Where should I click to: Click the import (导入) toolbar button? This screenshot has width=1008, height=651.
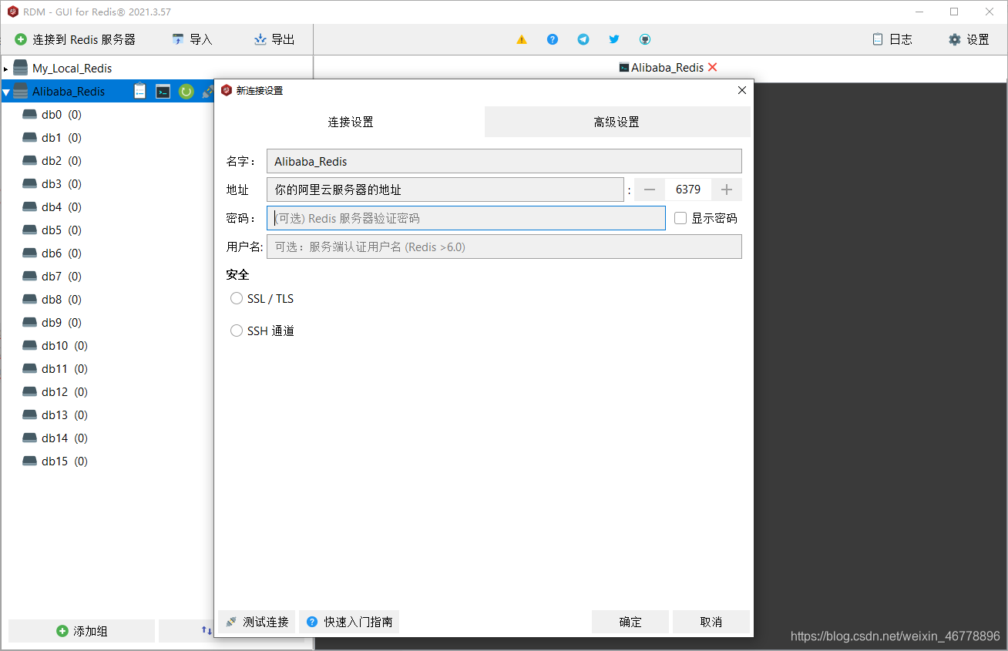192,39
